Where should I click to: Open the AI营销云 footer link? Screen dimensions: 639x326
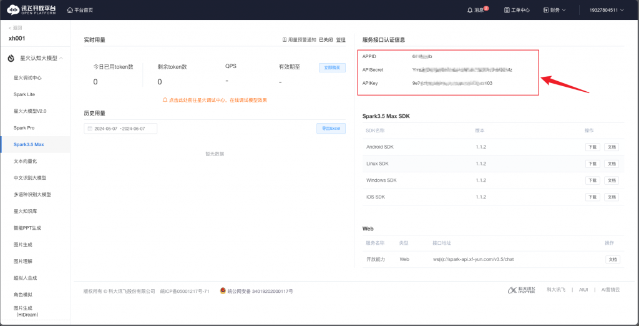tap(610, 290)
